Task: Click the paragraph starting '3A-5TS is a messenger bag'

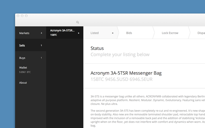Action: click(x=148, y=100)
